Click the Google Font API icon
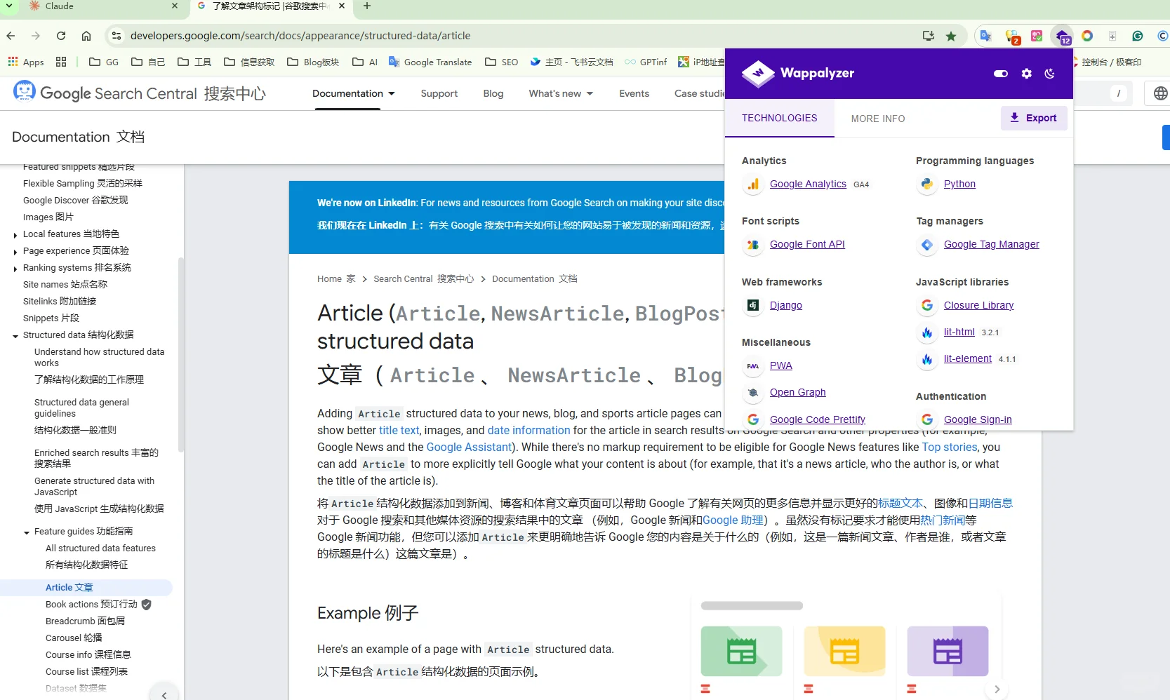The image size is (1170, 700). pyautogui.click(x=753, y=245)
